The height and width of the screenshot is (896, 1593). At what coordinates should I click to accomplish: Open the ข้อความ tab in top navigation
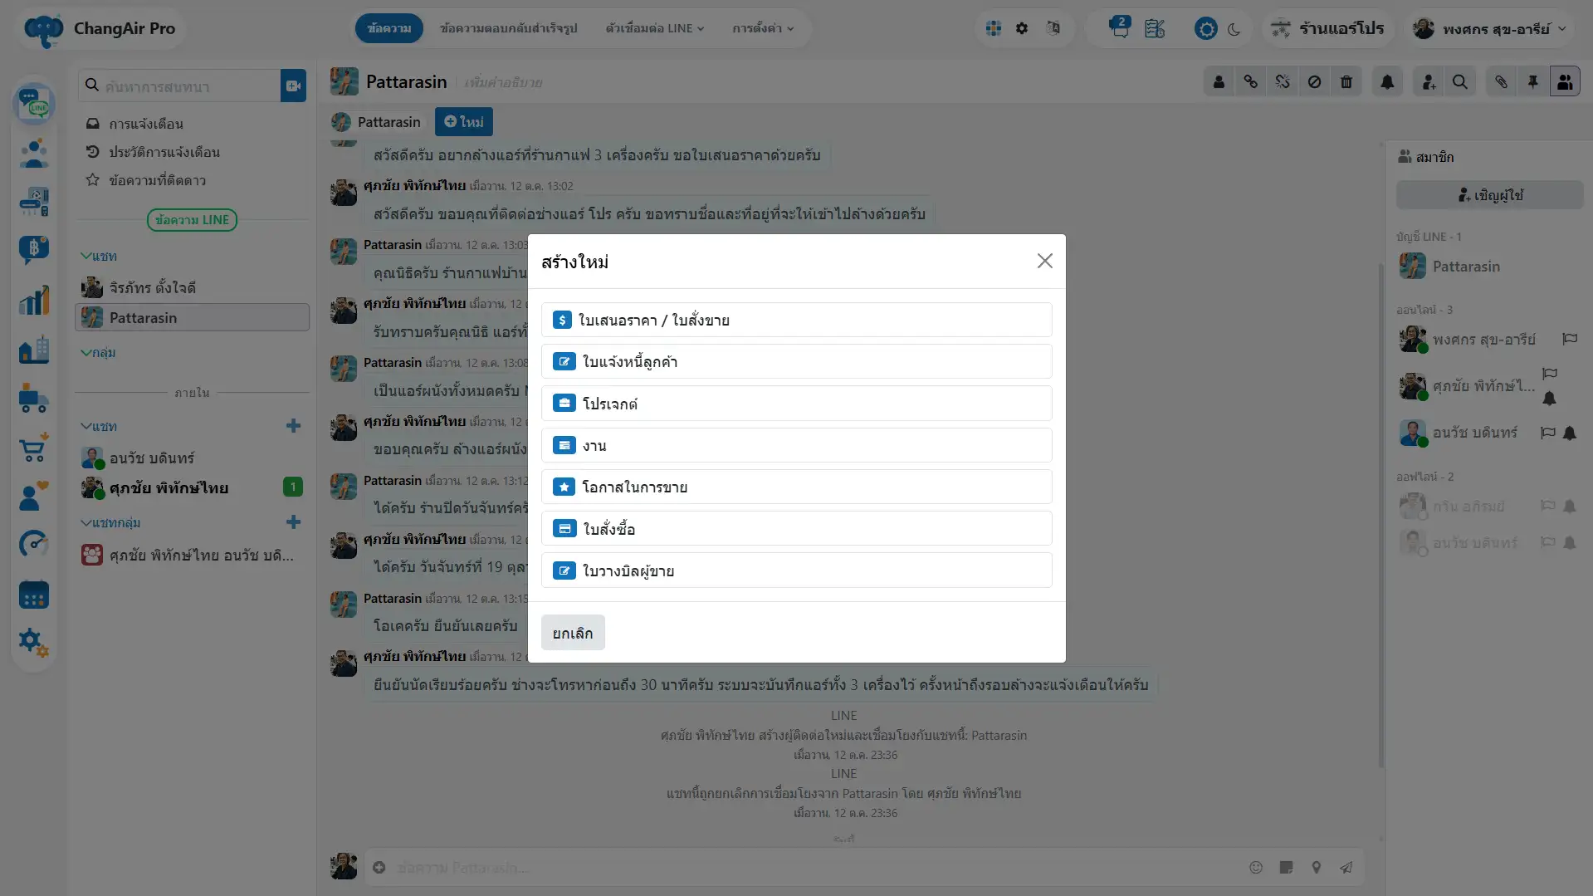tap(389, 28)
